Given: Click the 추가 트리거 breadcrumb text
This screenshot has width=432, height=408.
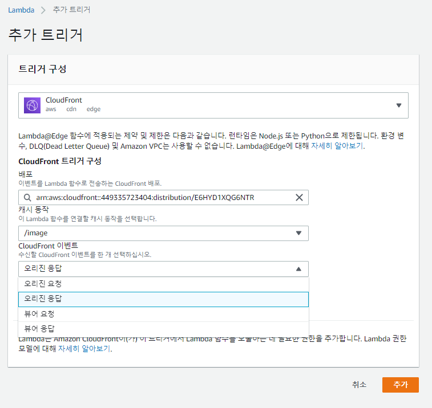Looking at the screenshot, I should pos(71,10).
